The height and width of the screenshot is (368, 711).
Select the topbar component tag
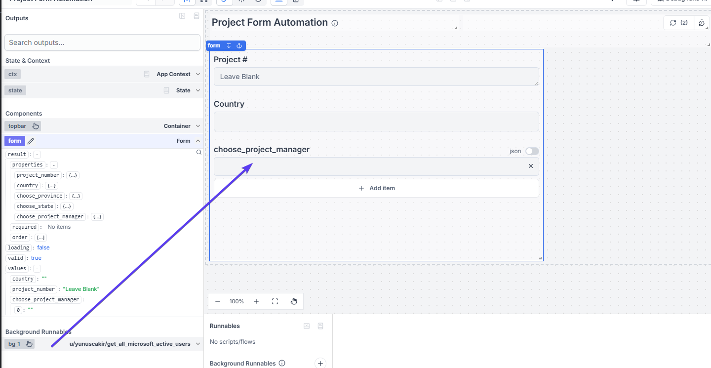[x=17, y=126]
